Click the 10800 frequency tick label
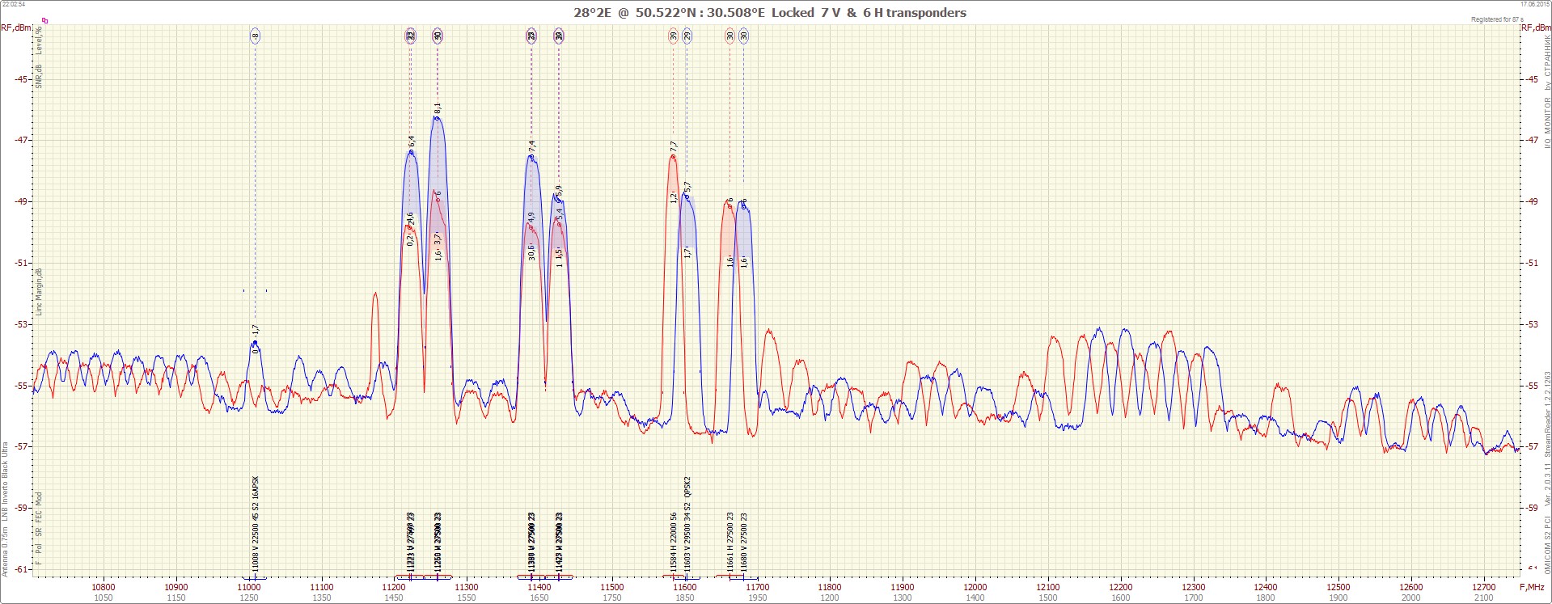The width and height of the screenshot is (1552, 604). click(104, 588)
